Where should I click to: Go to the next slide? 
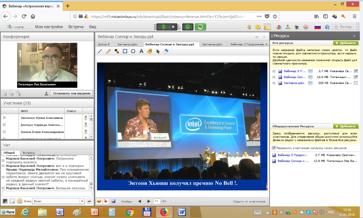148,201
